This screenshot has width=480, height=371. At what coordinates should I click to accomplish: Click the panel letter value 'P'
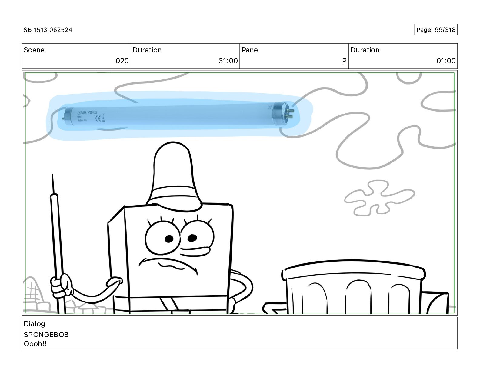point(344,61)
